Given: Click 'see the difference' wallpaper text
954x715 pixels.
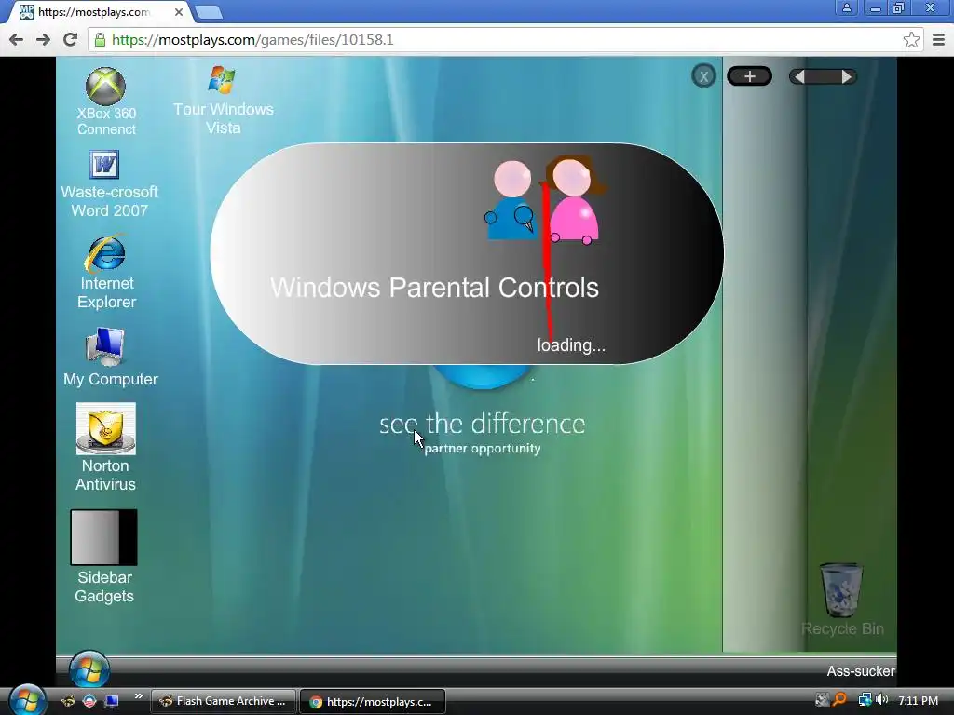Looking at the screenshot, I should 482,424.
